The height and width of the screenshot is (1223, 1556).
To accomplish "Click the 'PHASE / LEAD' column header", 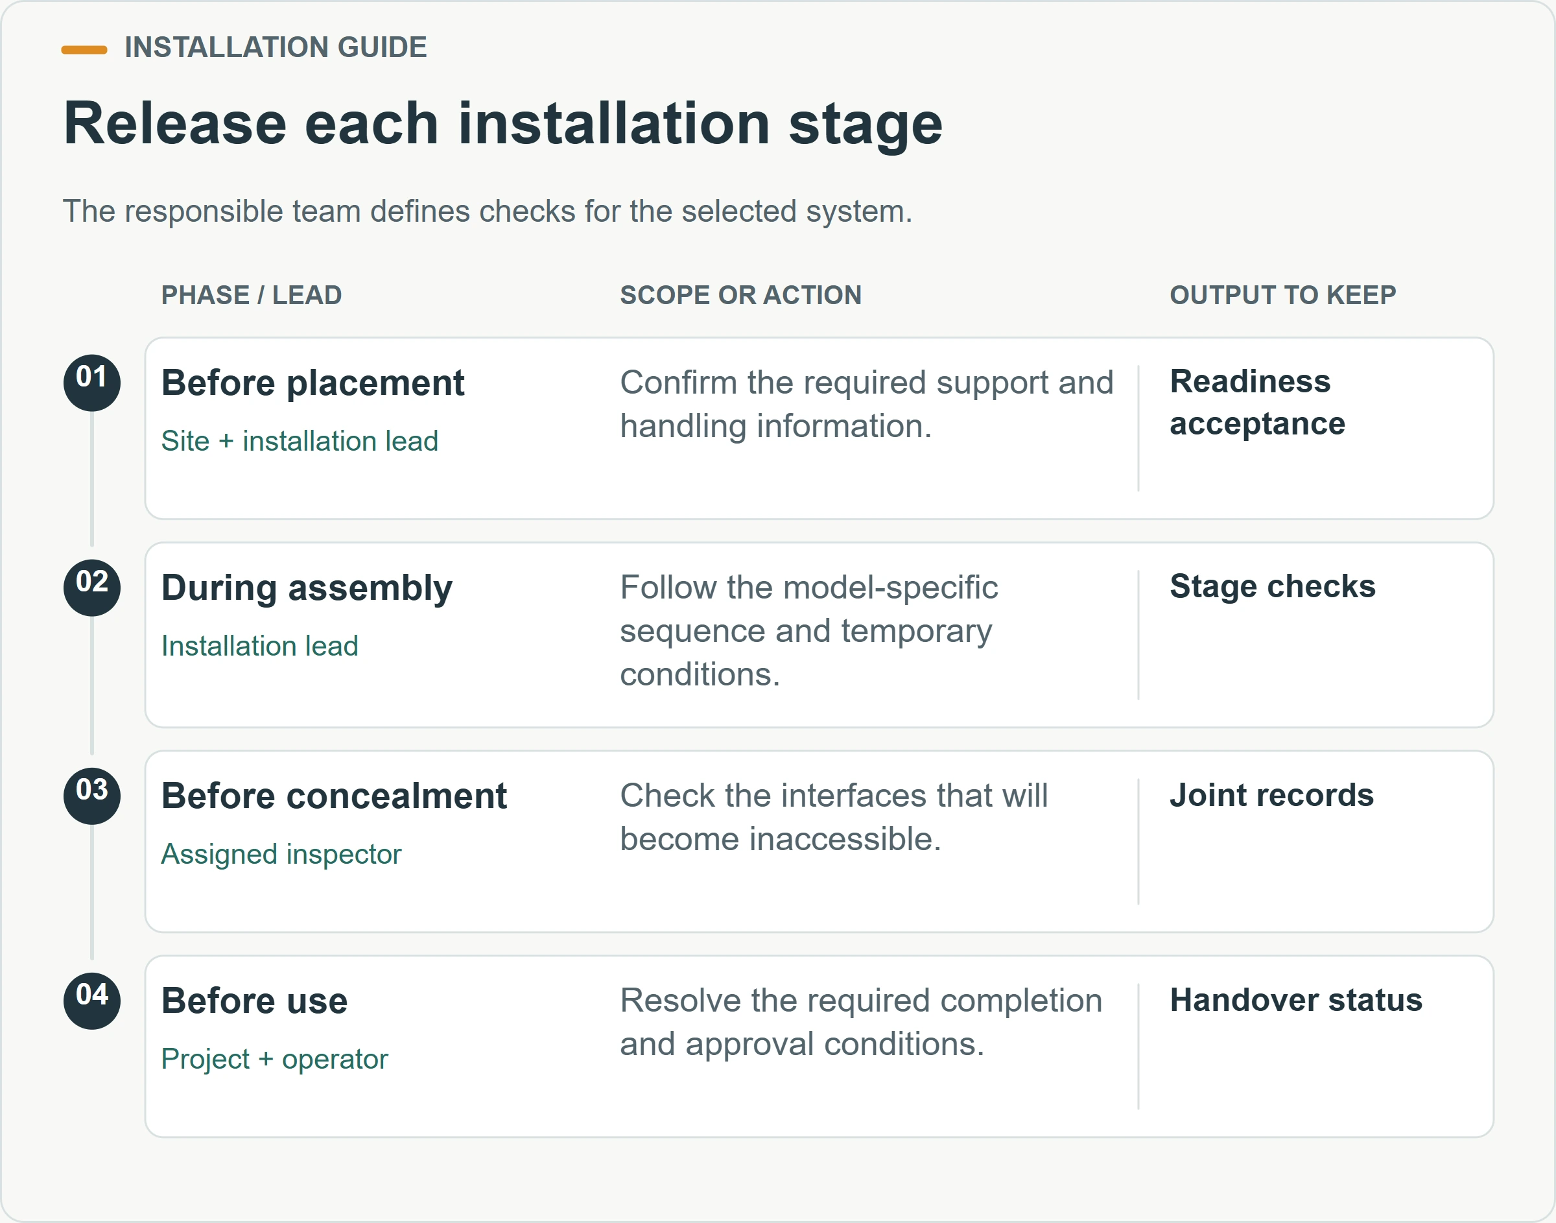I will click(251, 295).
